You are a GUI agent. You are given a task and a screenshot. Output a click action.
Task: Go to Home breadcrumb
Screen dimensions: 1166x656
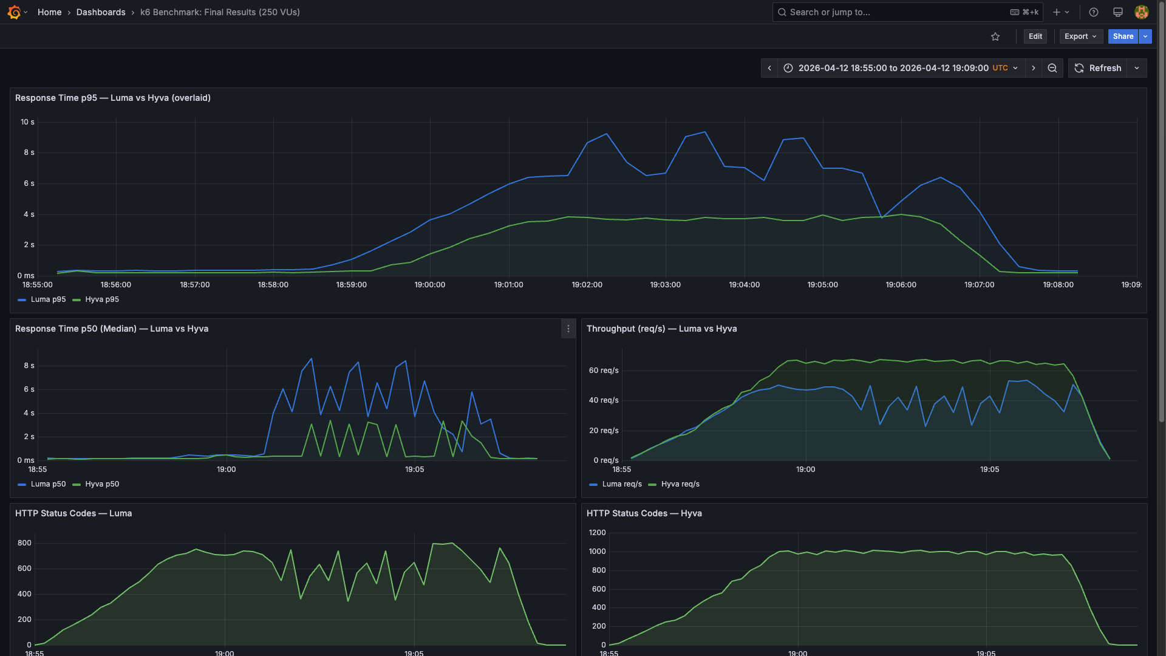tap(49, 12)
